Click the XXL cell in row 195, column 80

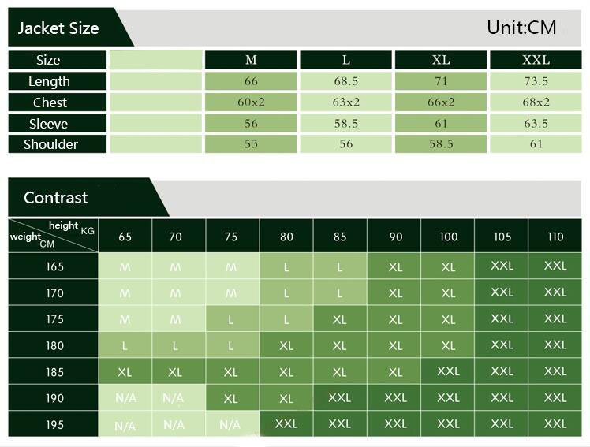pos(286,424)
